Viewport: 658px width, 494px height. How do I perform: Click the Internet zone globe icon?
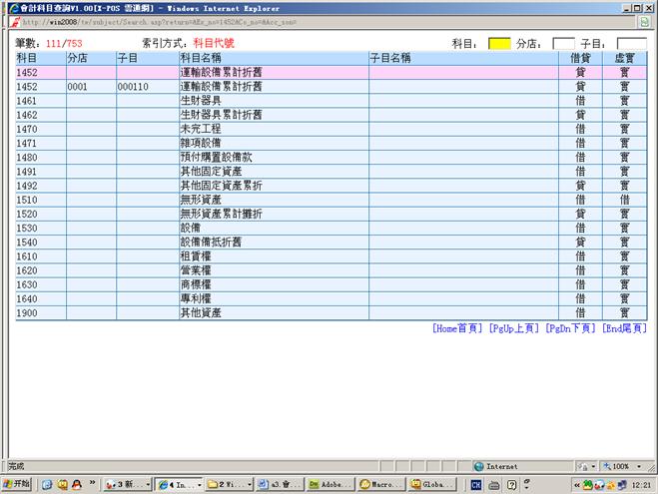(479, 466)
